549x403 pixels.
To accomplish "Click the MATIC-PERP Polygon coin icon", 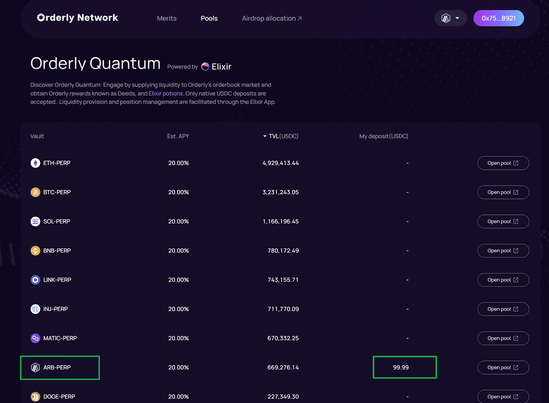I will (35, 338).
